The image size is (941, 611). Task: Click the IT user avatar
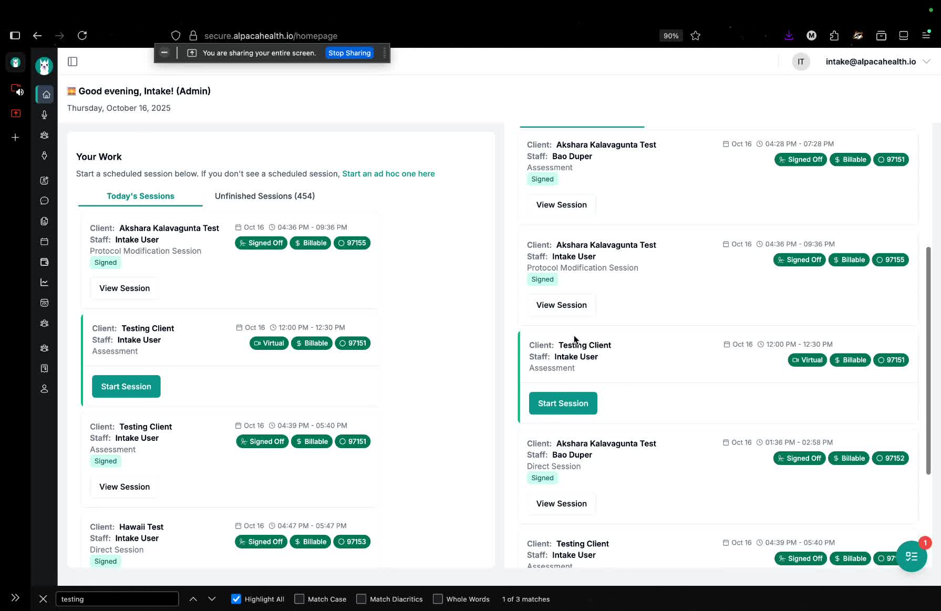point(801,62)
